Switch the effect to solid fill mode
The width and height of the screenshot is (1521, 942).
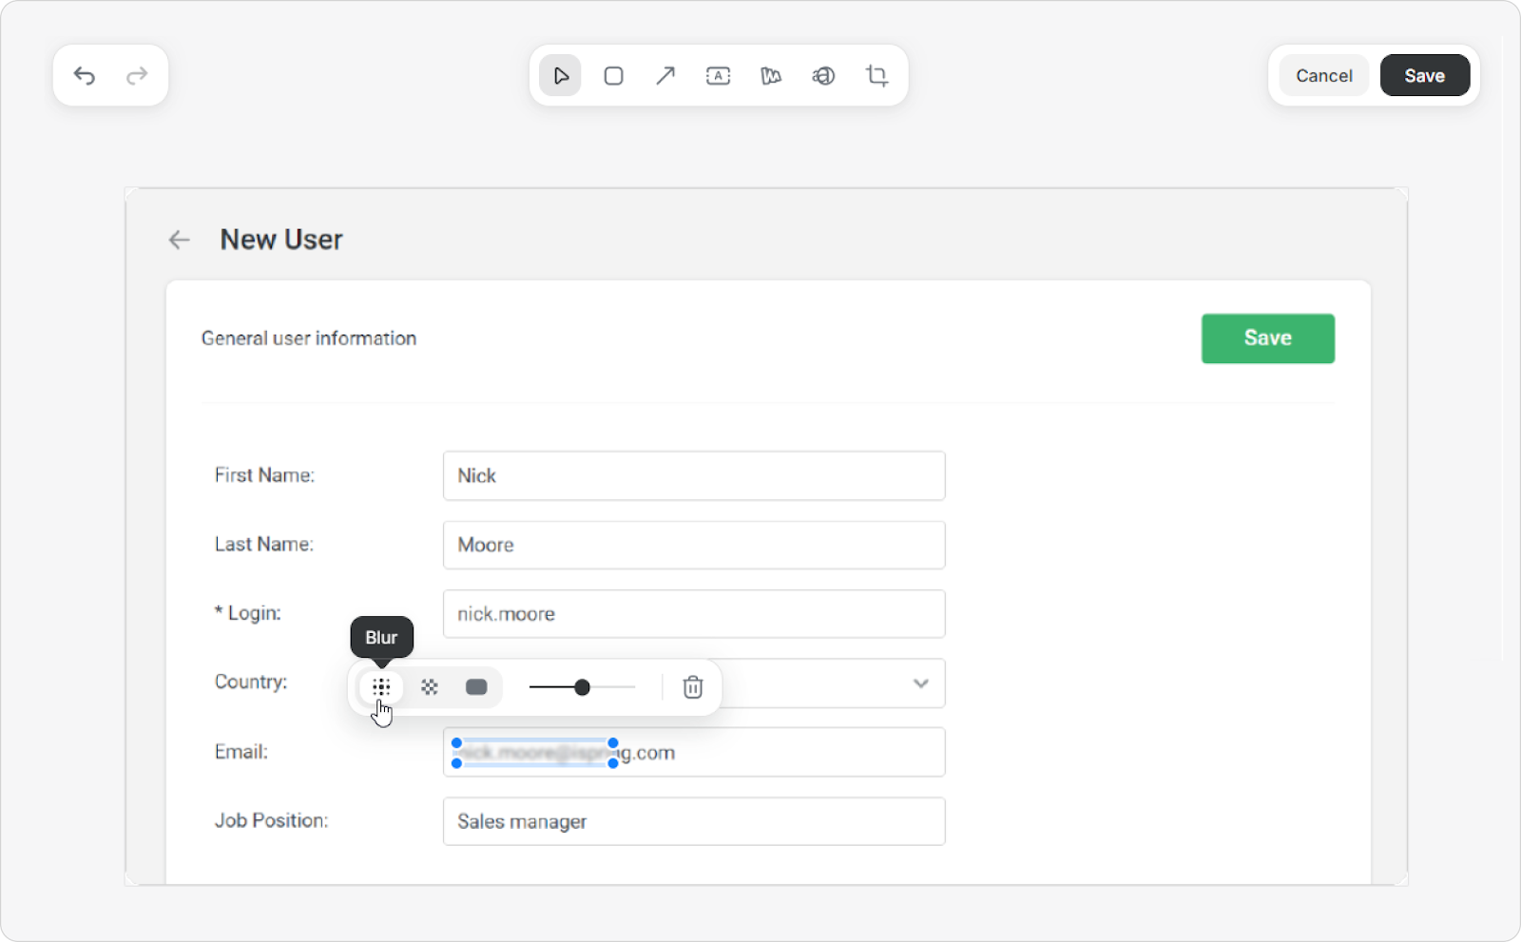coord(476,687)
